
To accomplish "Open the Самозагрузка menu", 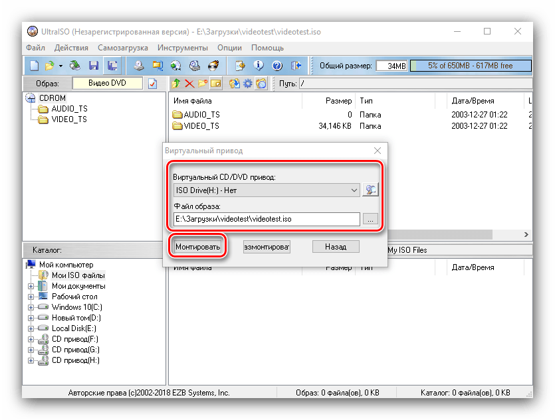I will 122,48.
